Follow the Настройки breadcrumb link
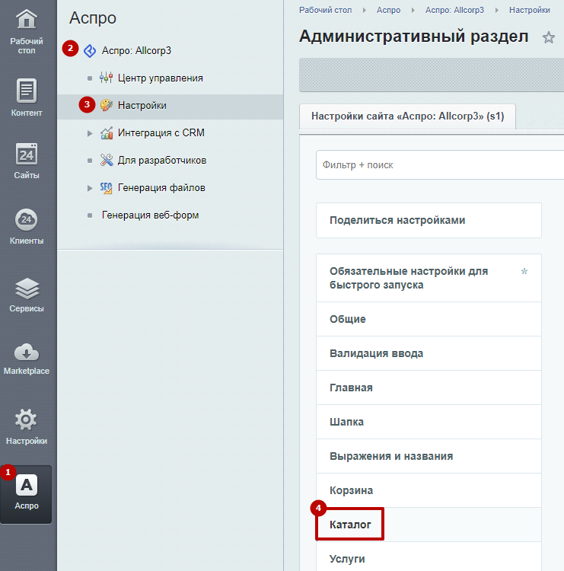 [530, 10]
